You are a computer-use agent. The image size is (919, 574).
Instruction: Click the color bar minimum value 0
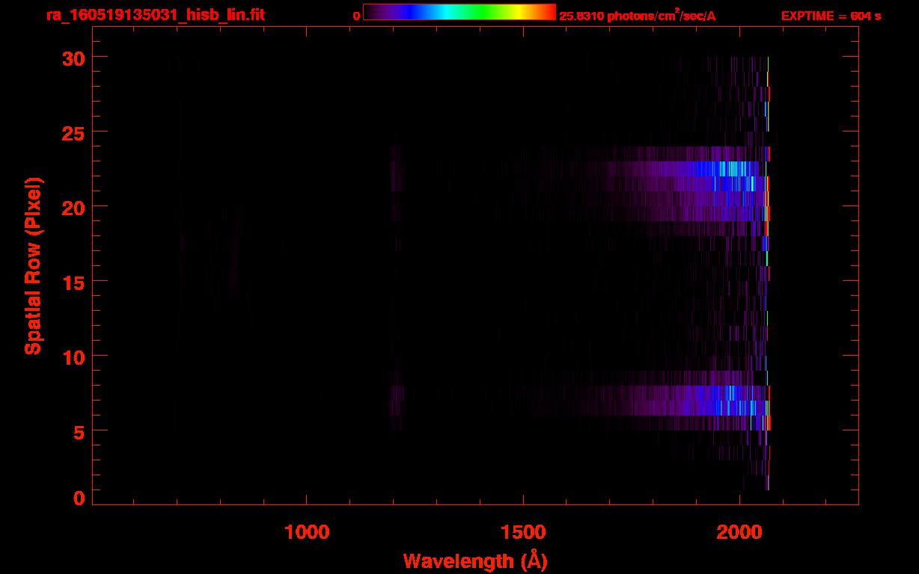coord(356,16)
